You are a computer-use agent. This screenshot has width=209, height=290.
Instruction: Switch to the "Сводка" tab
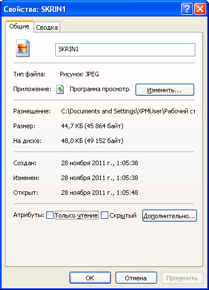click(47, 27)
